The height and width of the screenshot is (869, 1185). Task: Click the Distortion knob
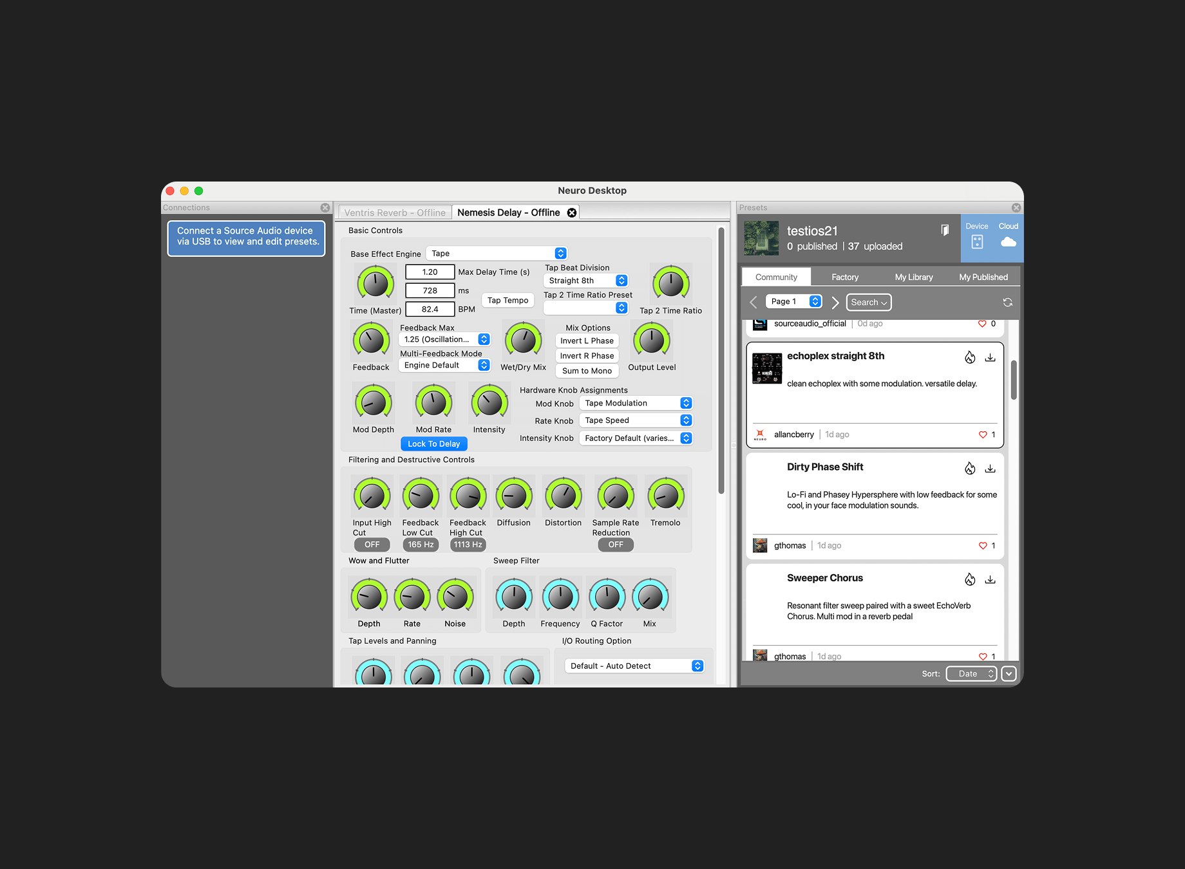pos(564,496)
